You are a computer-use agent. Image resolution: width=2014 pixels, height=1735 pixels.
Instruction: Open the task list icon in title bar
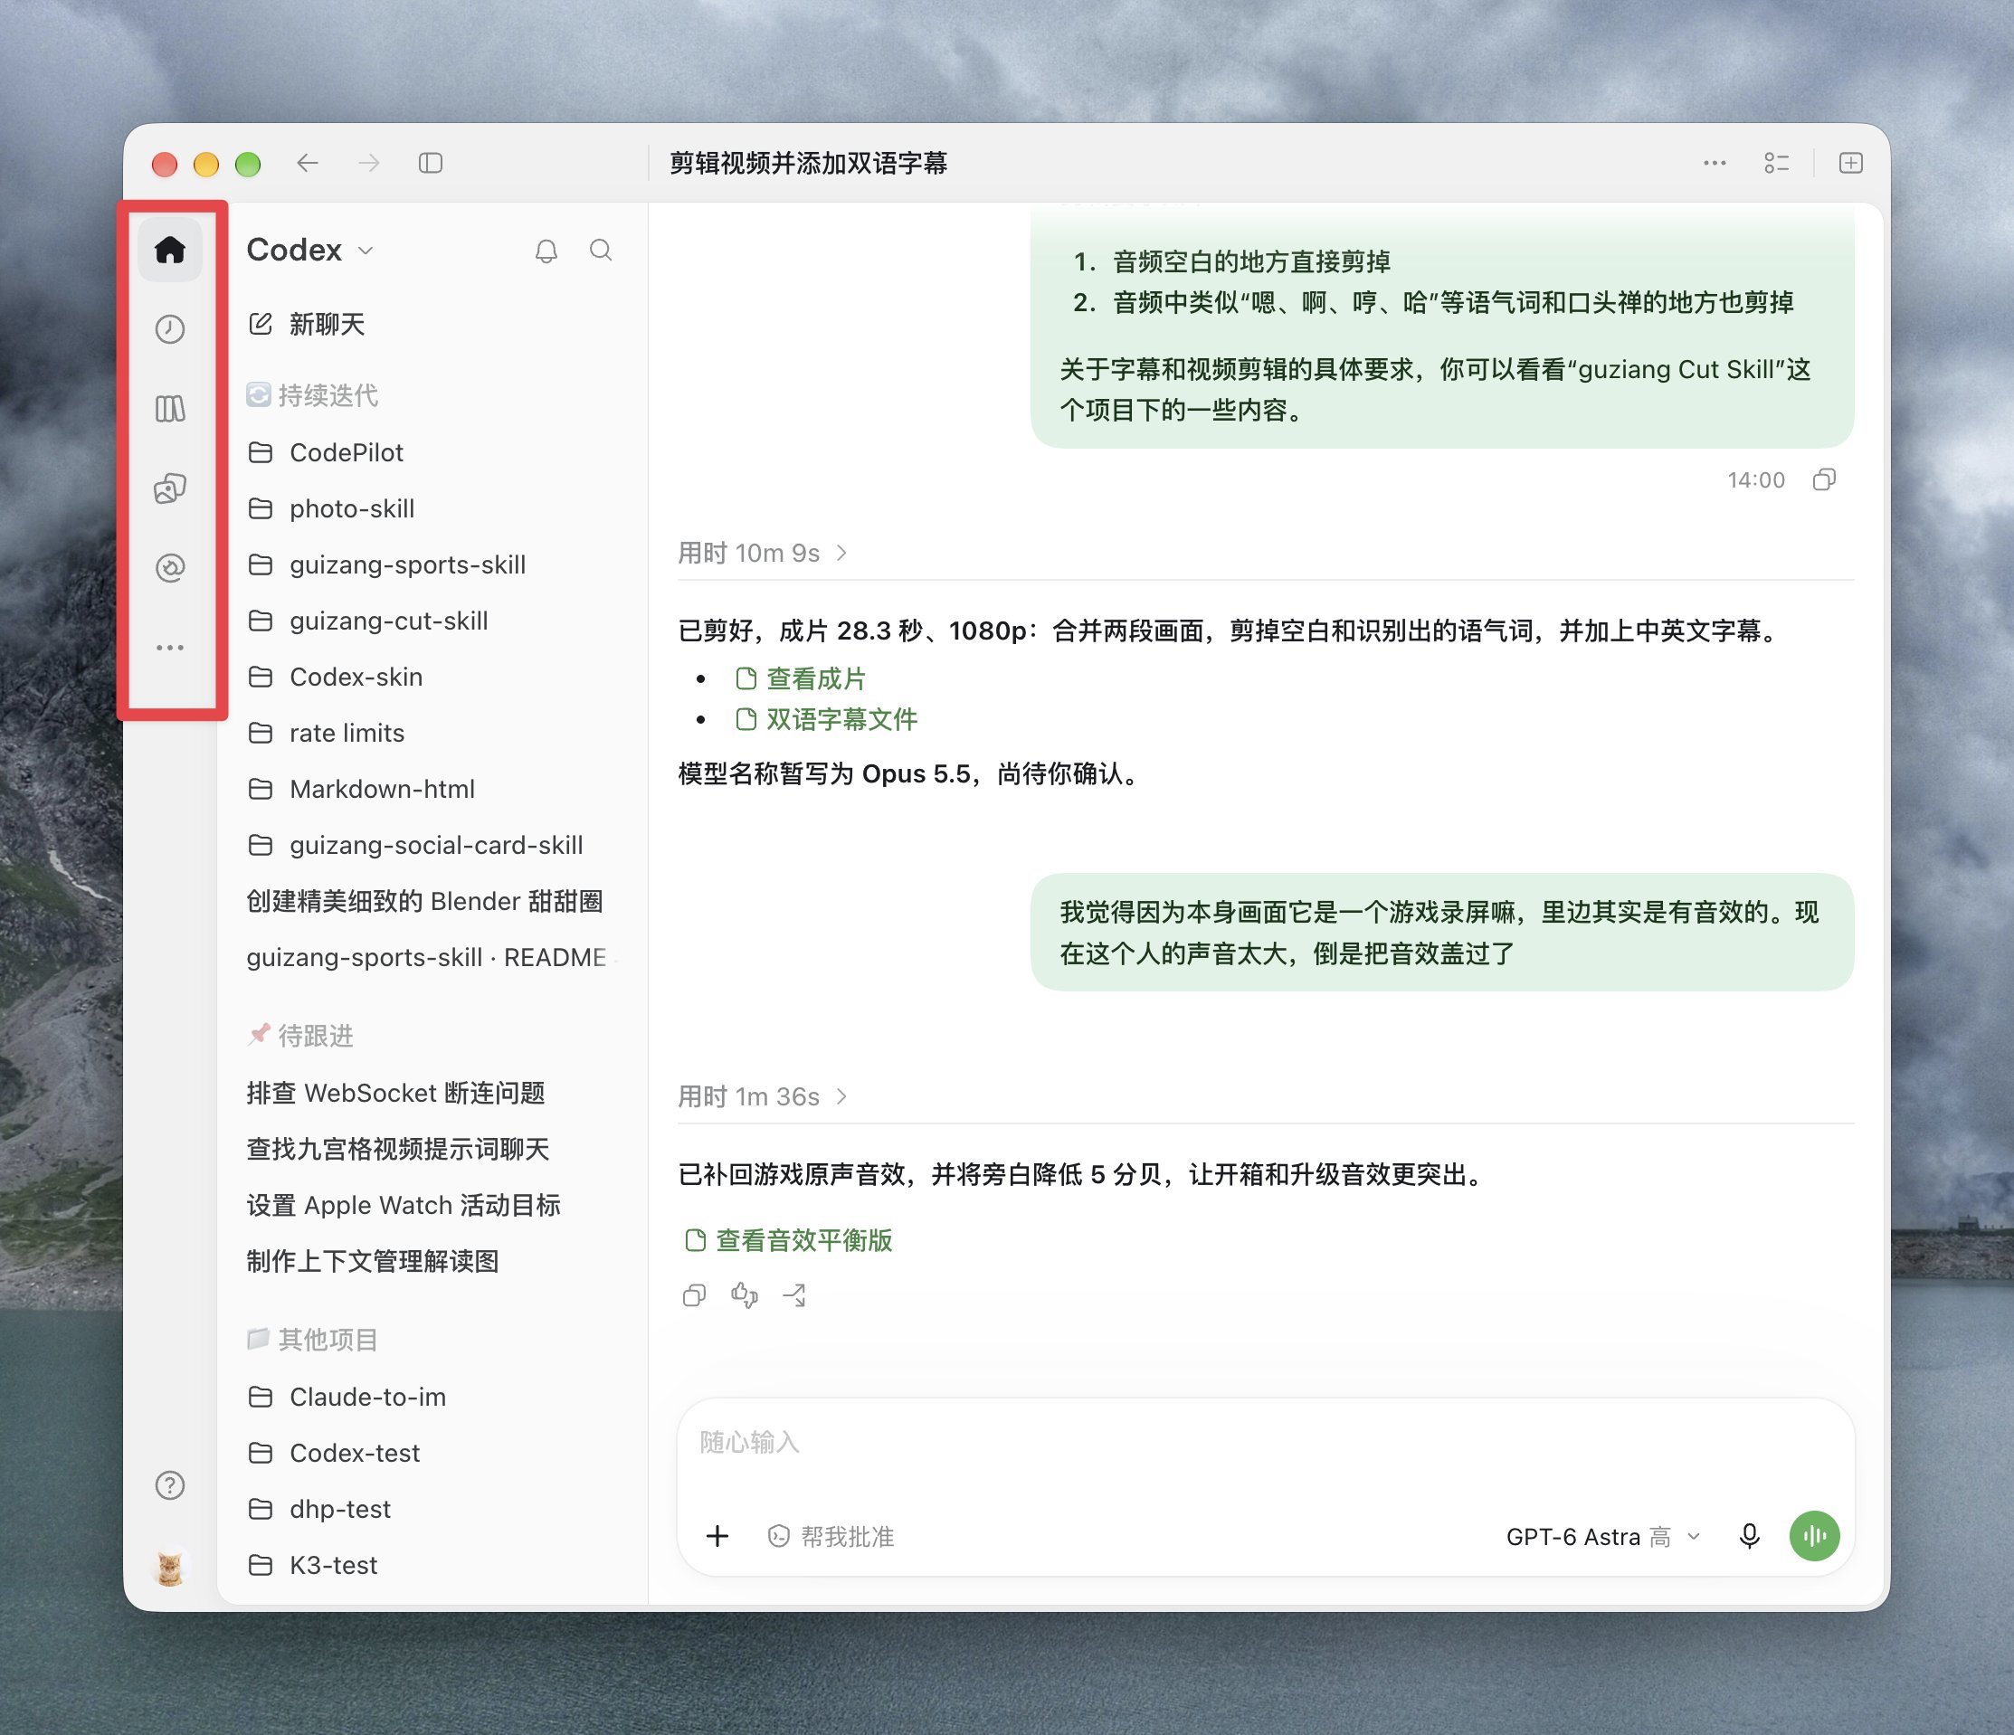pos(1777,164)
